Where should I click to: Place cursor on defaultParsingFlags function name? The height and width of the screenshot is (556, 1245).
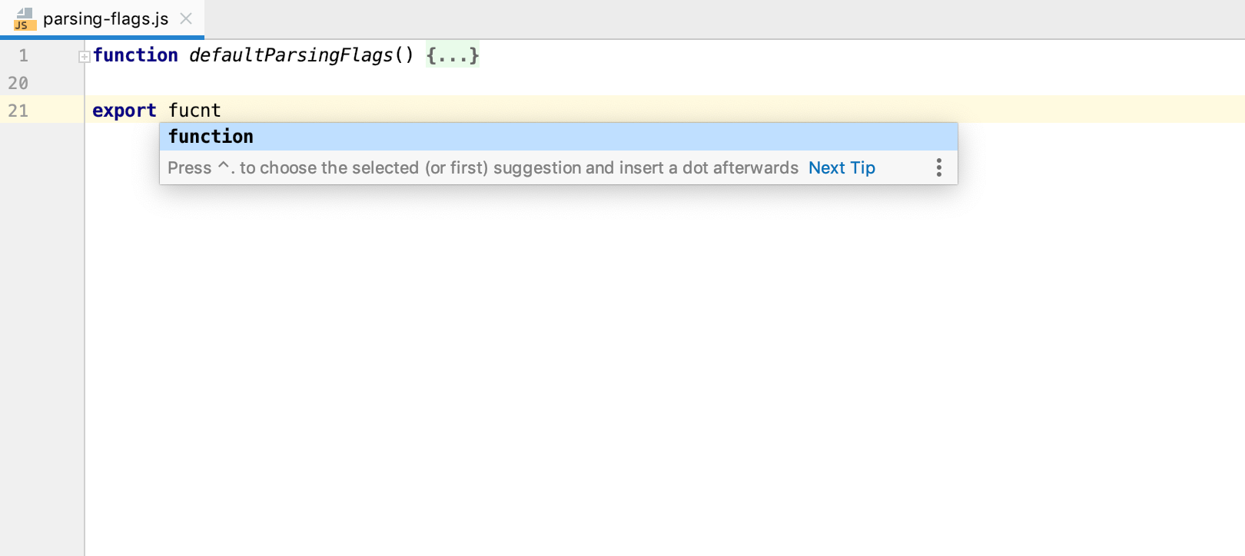pyautogui.click(x=290, y=55)
